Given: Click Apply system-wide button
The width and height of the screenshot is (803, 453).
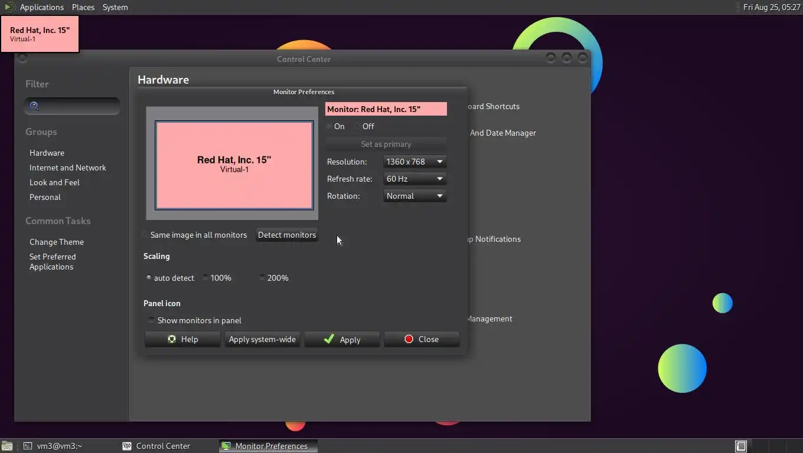Looking at the screenshot, I should coord(262,339).
